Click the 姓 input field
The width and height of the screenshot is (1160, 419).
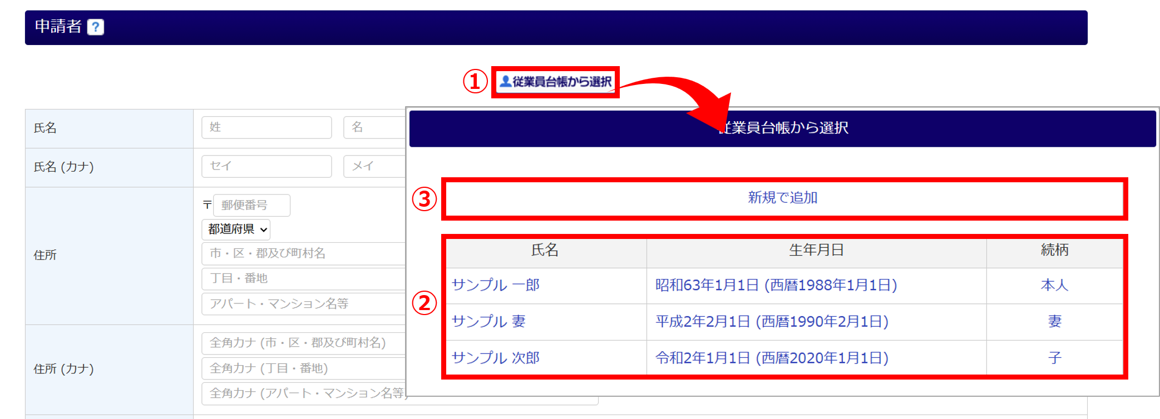(266, 127)
